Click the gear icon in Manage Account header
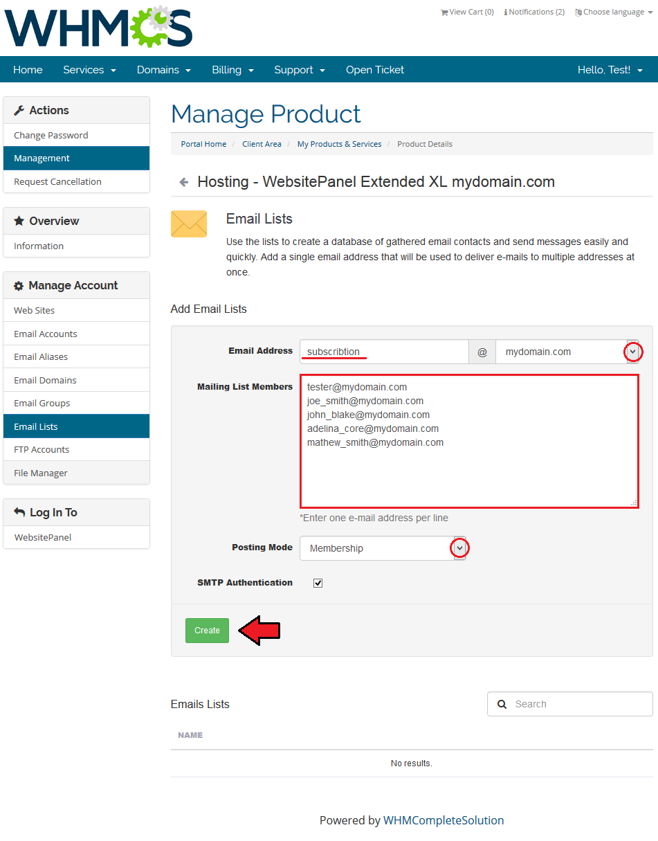This screenshot has width=658, height=841. (19, 286)
